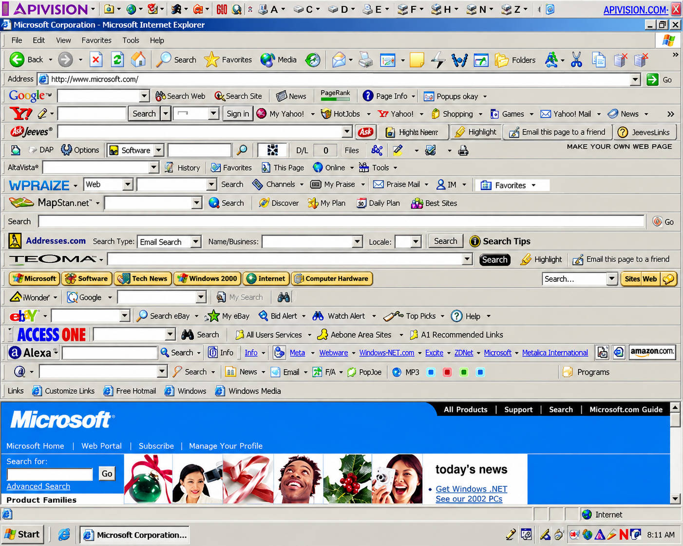Open the Address bar dropdown
683x546 pixels.
[x=635, y=79]
